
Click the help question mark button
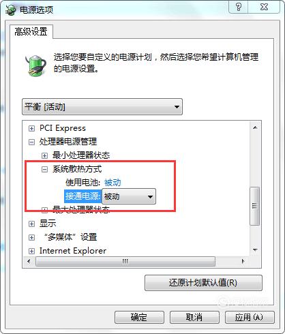pos(238,7)
